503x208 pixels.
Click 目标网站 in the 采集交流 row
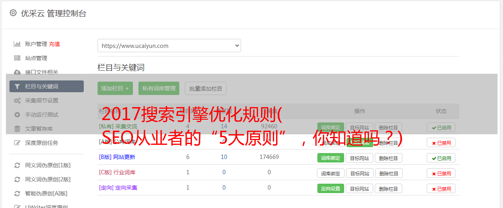pos(359,128)
